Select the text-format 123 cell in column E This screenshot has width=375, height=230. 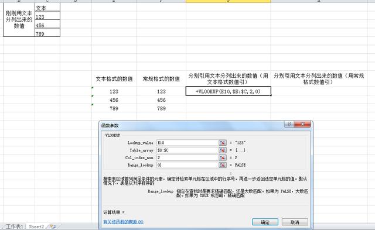pos(114,91)
